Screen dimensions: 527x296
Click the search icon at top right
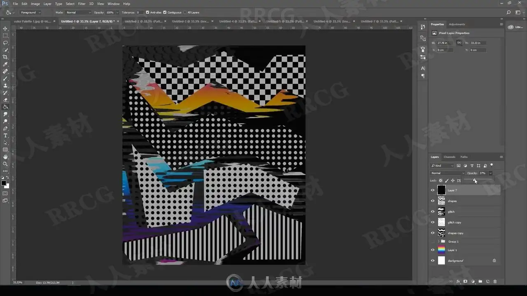point(509,12)
